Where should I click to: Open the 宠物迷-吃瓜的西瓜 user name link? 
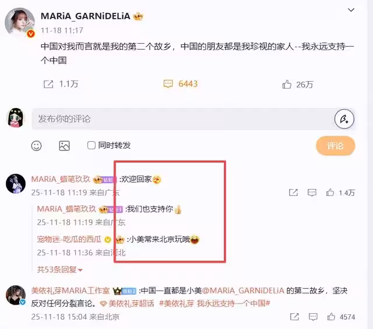pyautogui.click(x=69, y=239)
